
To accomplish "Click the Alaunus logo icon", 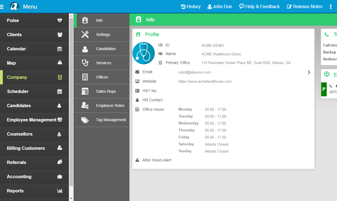I will tap(14, 6).
